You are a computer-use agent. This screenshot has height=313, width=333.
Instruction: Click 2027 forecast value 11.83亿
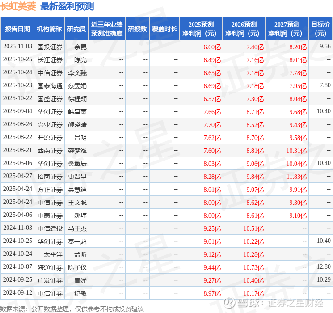296,177
